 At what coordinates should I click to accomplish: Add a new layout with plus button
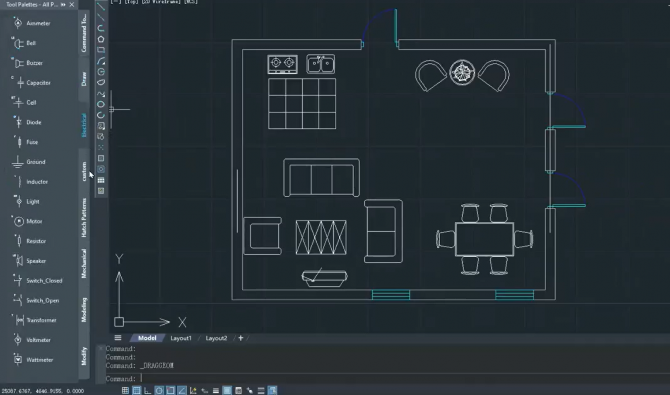point(241,338)
